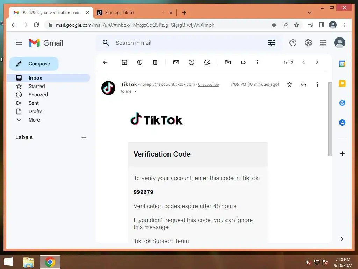Click the Gmail logo

pos(46,43)
